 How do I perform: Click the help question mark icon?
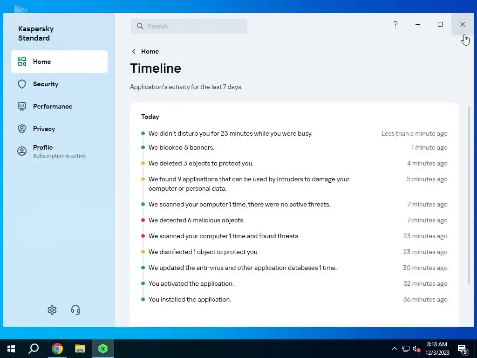[395, 24]
